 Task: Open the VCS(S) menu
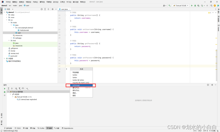pos(69,2)
